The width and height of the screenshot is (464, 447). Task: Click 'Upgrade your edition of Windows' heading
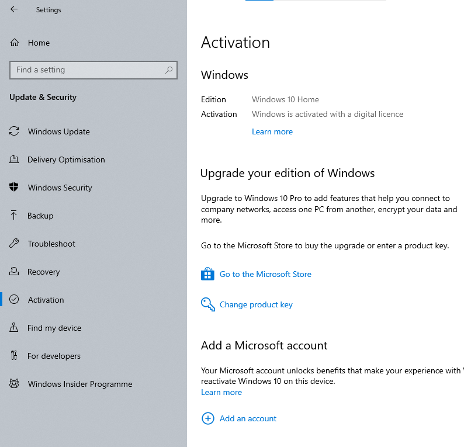[288, 173]
